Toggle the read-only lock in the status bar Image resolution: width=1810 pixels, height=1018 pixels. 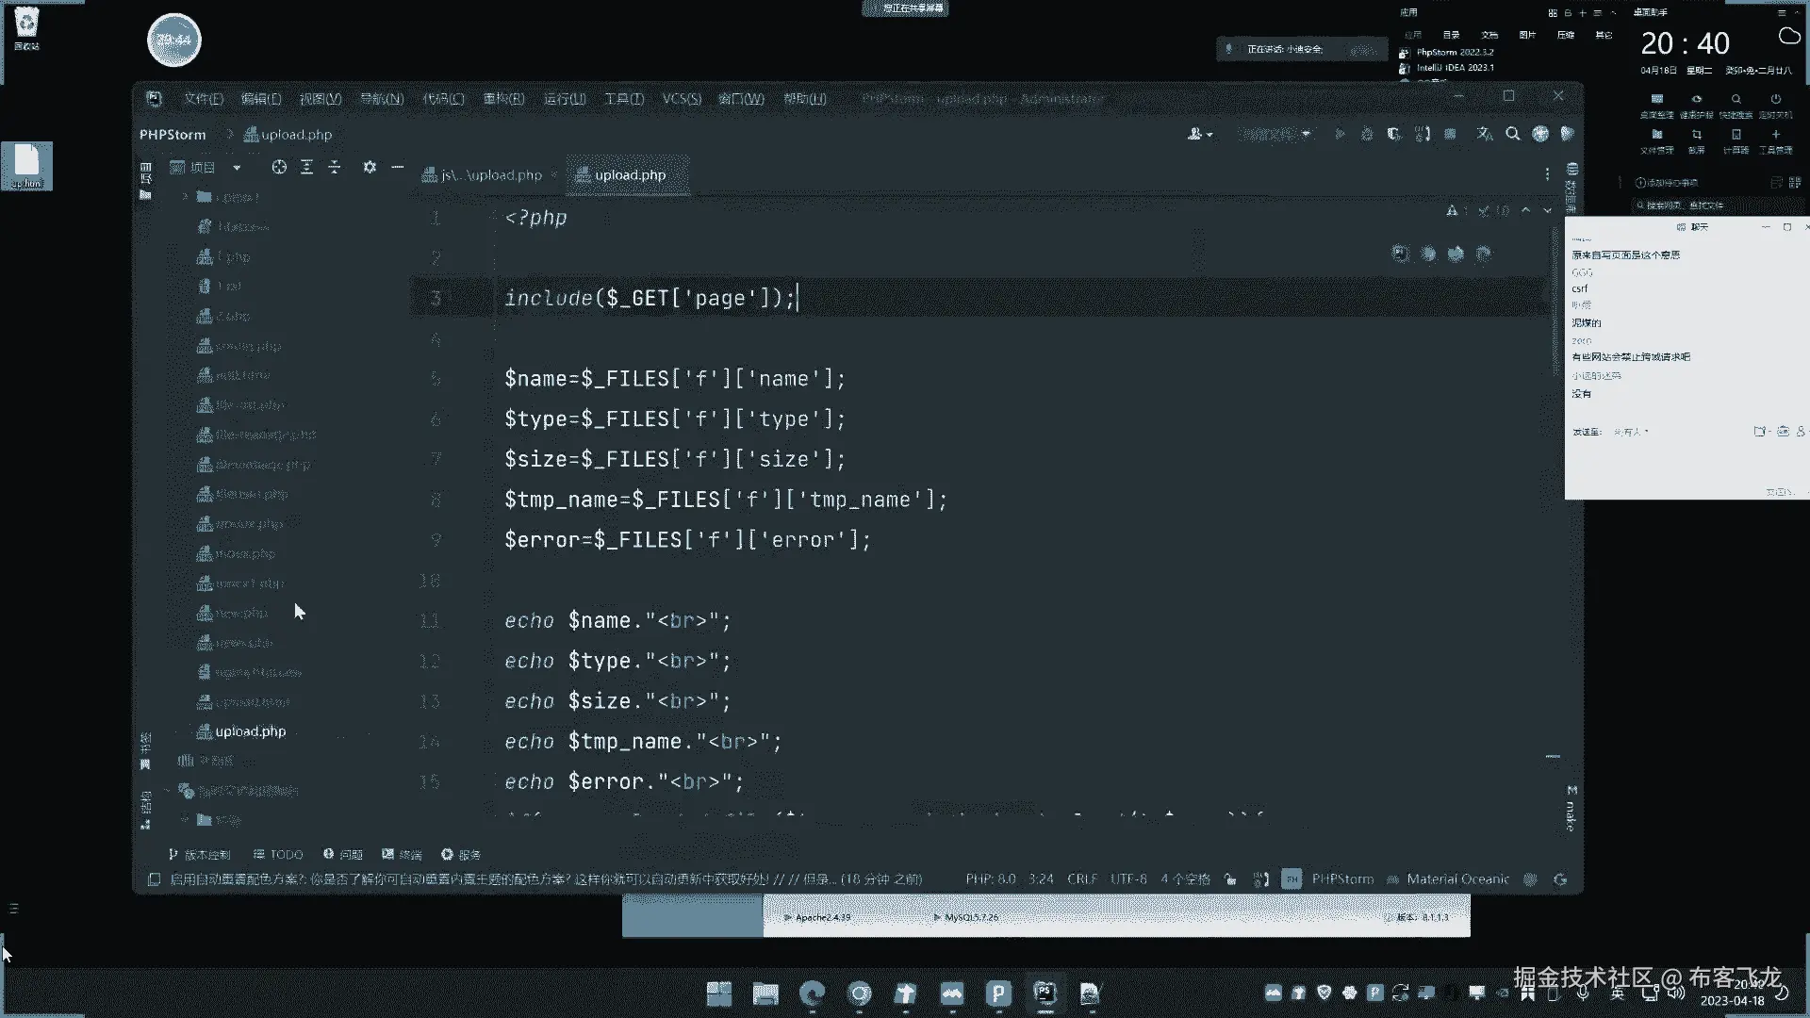(1230, 879)
